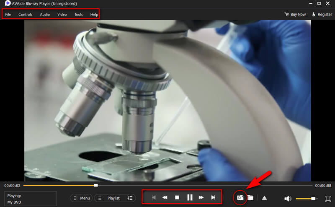
Task: Click the elapsed time 00:00:02
Action: point(13,186)
